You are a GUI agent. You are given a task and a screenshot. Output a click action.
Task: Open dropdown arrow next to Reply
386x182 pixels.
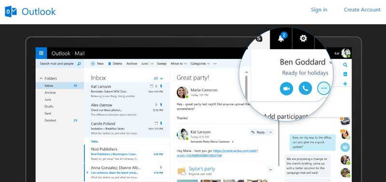(x=271, y=132)
